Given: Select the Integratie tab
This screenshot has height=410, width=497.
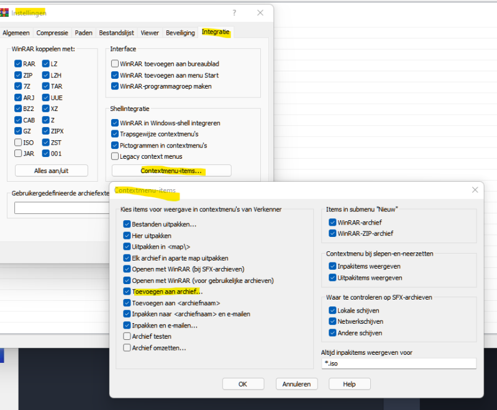Looking at the screenshot, I should 216,32.
